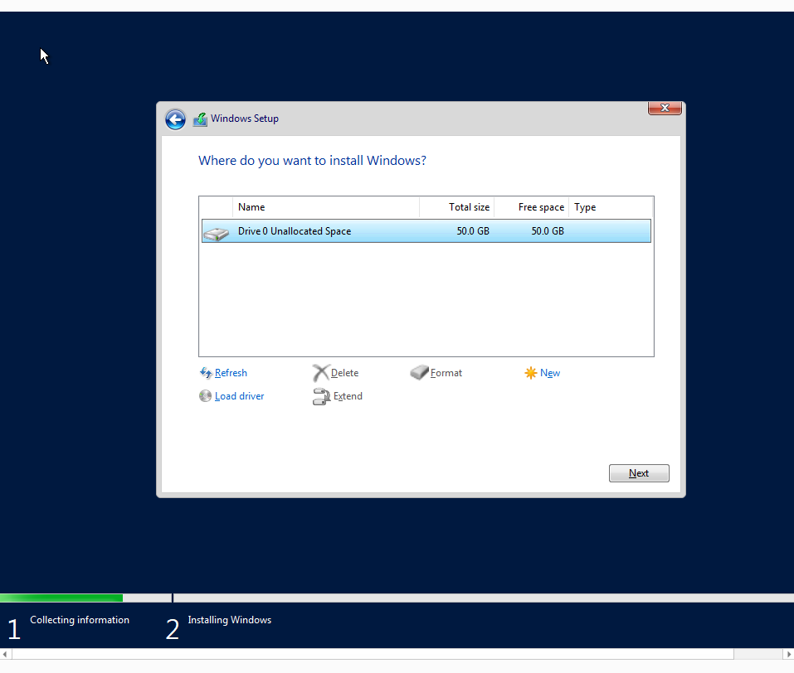Viewport: 794px width, 673px height.
Task: Click the Format drive icon
Action: [x=419, y=372]
